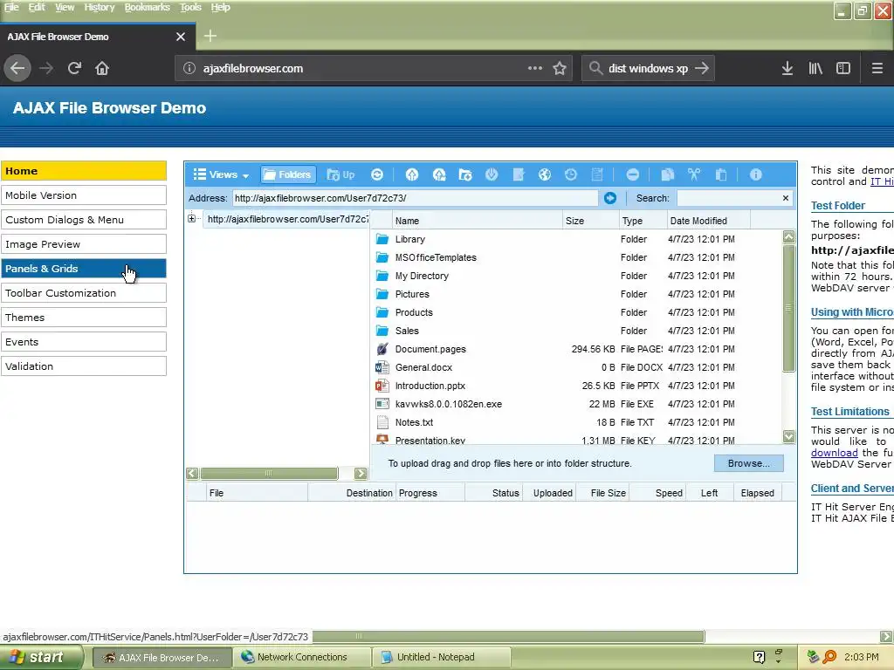
Task: Click the browser Reload button
Action: click(x=74, y=68)
